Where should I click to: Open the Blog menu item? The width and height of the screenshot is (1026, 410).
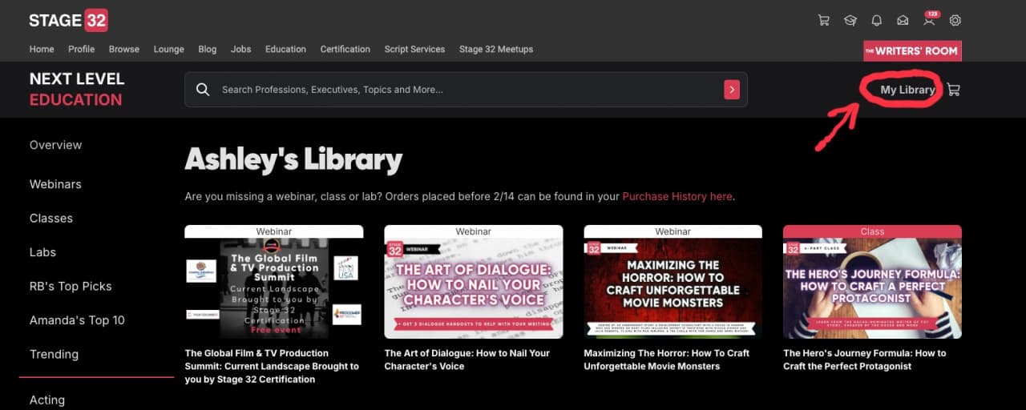click(208, 49)
